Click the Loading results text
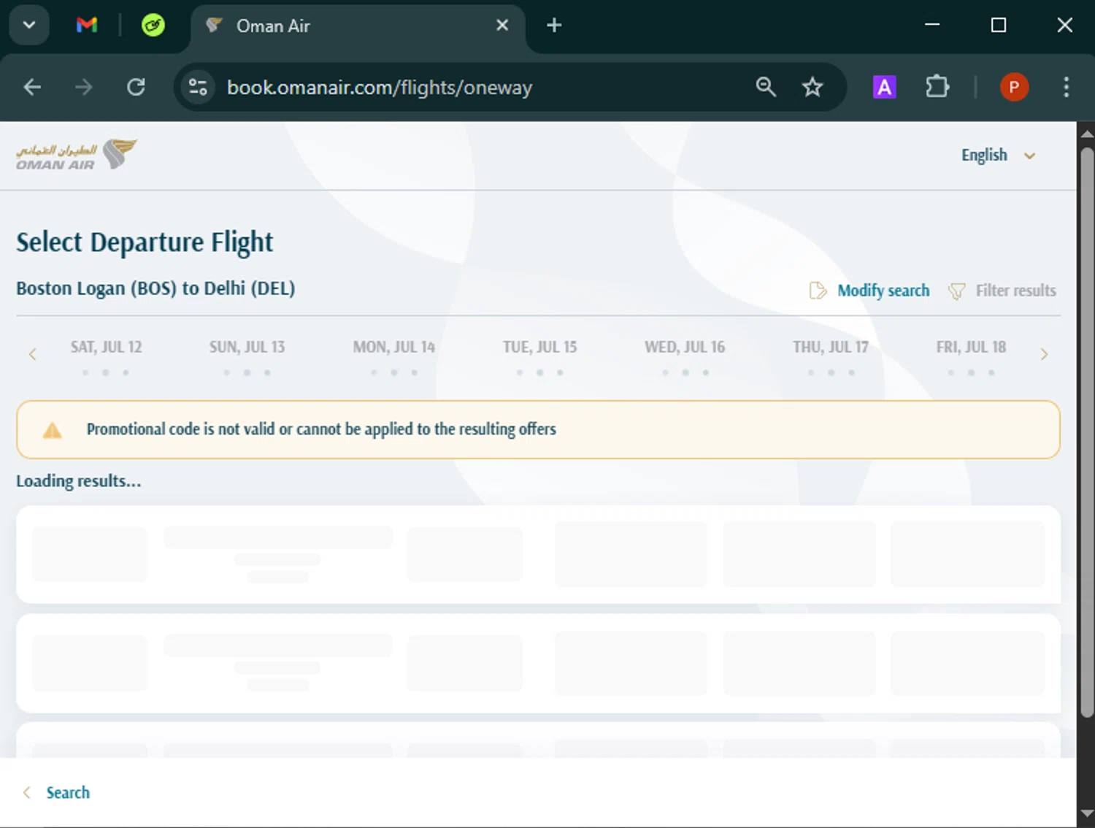This screenshot has width=1095, height=828. click(79, 481)
